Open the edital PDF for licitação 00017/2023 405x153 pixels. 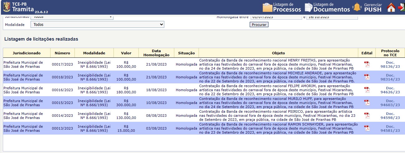click(367, 64)
